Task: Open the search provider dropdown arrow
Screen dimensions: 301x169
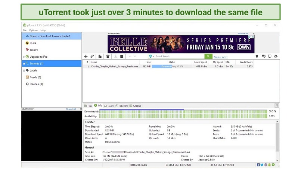Action: point(154,56)
